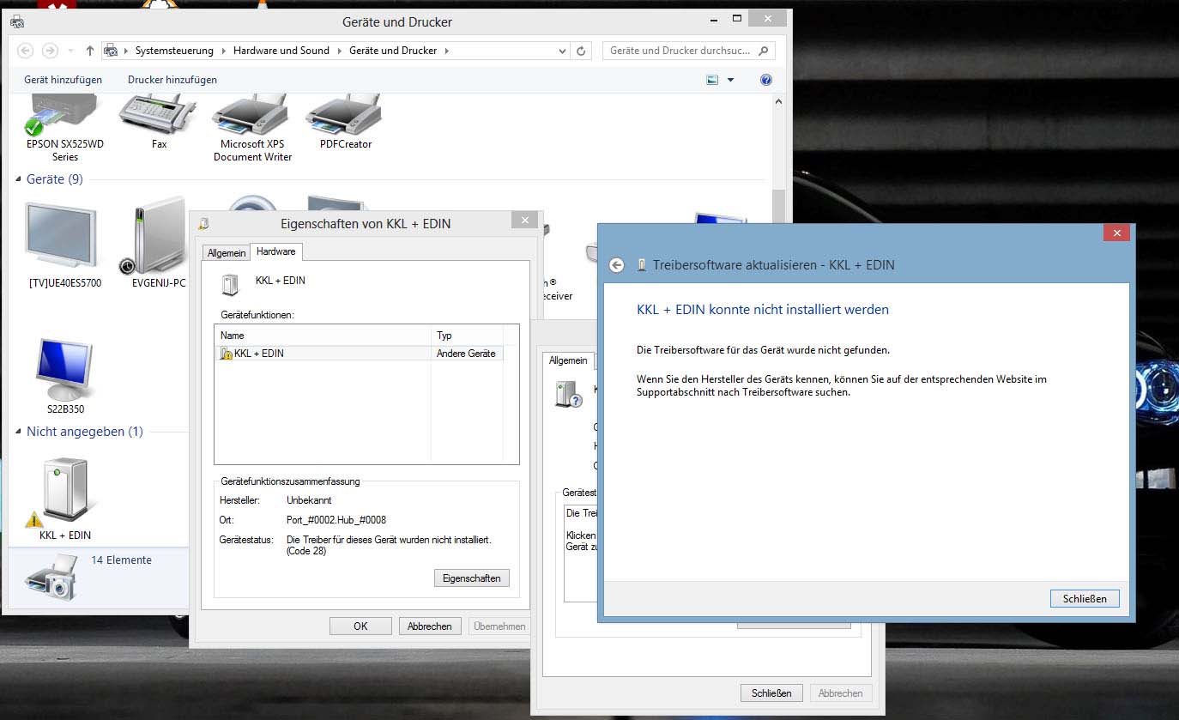
Task: Click Drucker hinzufügen in the toolbar
Action: coord(172,80)
